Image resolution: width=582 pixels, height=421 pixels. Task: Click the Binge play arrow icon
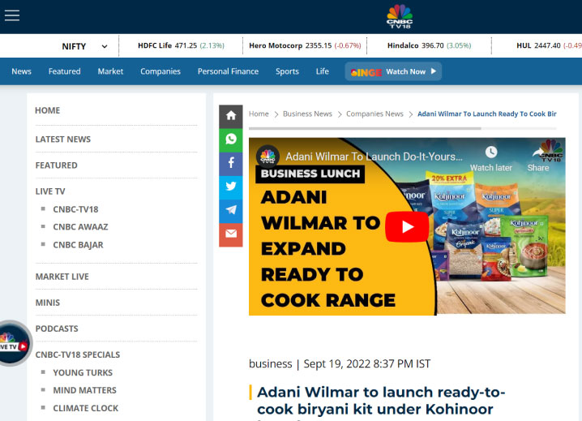[x=433, y=71]
